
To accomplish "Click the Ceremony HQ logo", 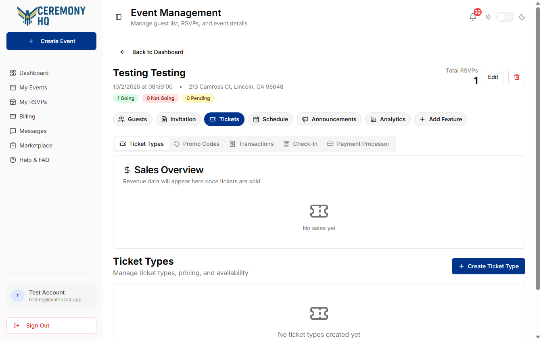I will point(51,16).
